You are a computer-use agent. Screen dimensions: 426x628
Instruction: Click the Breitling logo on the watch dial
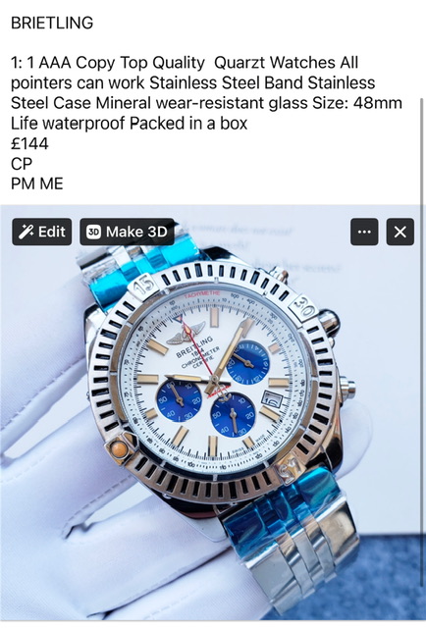click(x=186, y=332)
